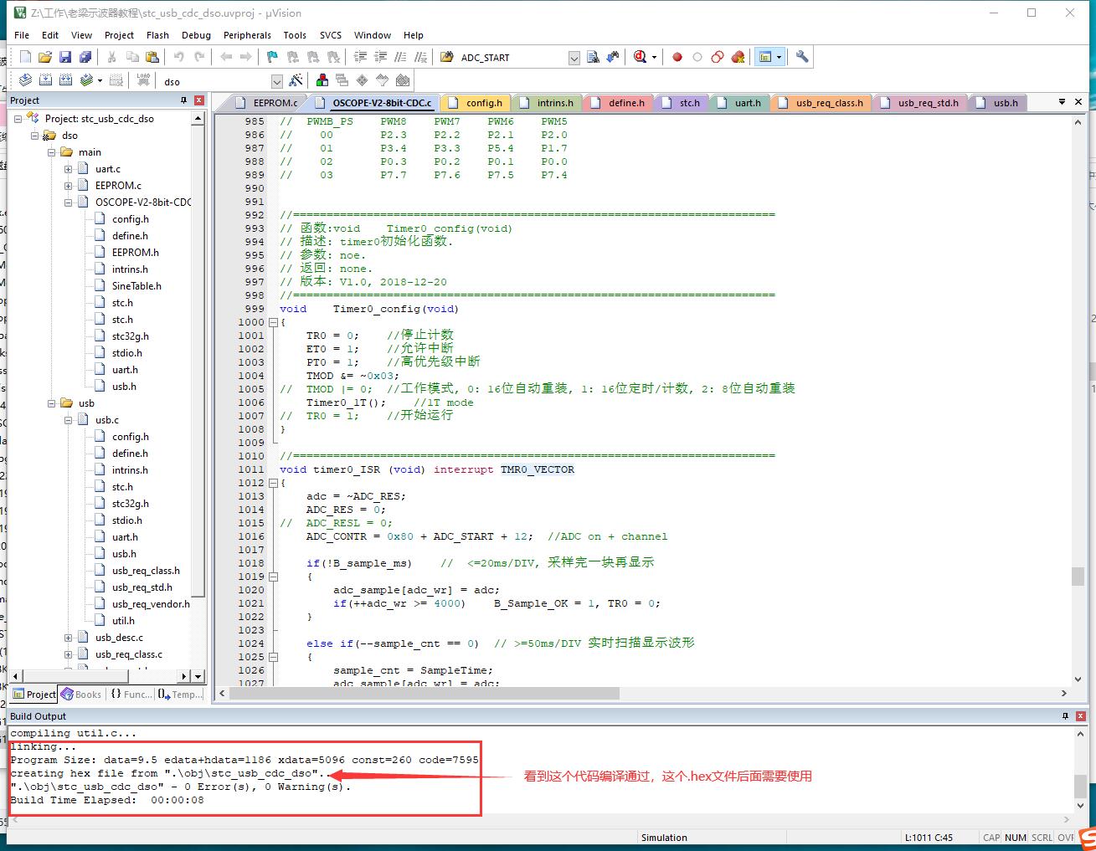Click the Translate current file icon
1096x851 pixels.
25,80
